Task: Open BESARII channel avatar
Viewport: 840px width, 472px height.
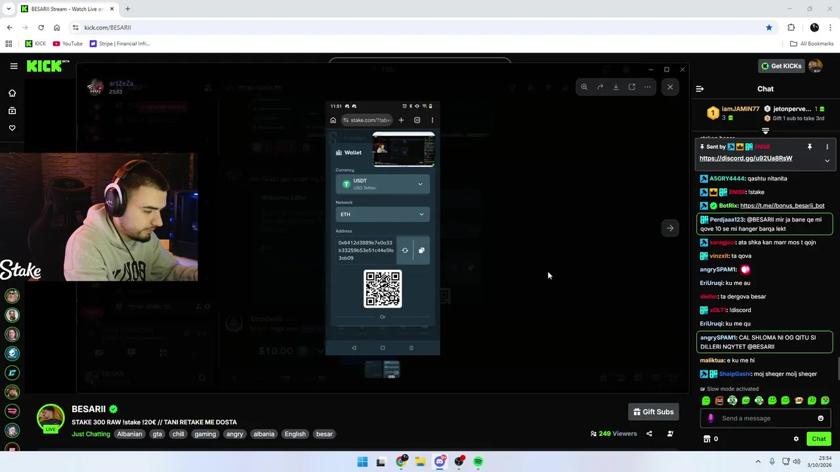Action: pos(51,418)
